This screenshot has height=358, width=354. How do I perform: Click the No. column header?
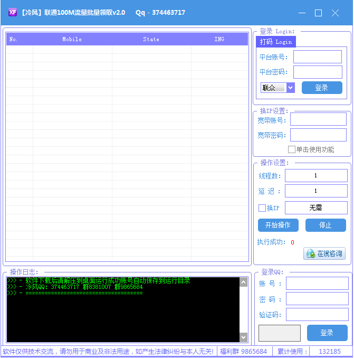[x=20, y=39]
